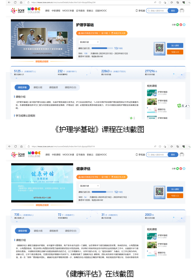Open 第2期开课 dropdown on 护理学基础 page
Image resolution: width=196 pixels, height=278 pixels.
[x=89, y=42]
